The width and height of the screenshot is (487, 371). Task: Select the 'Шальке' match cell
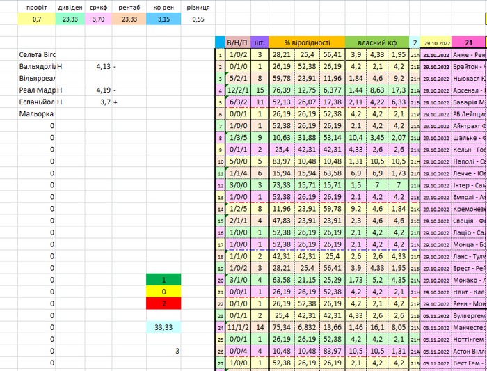[x=469, y=138]
